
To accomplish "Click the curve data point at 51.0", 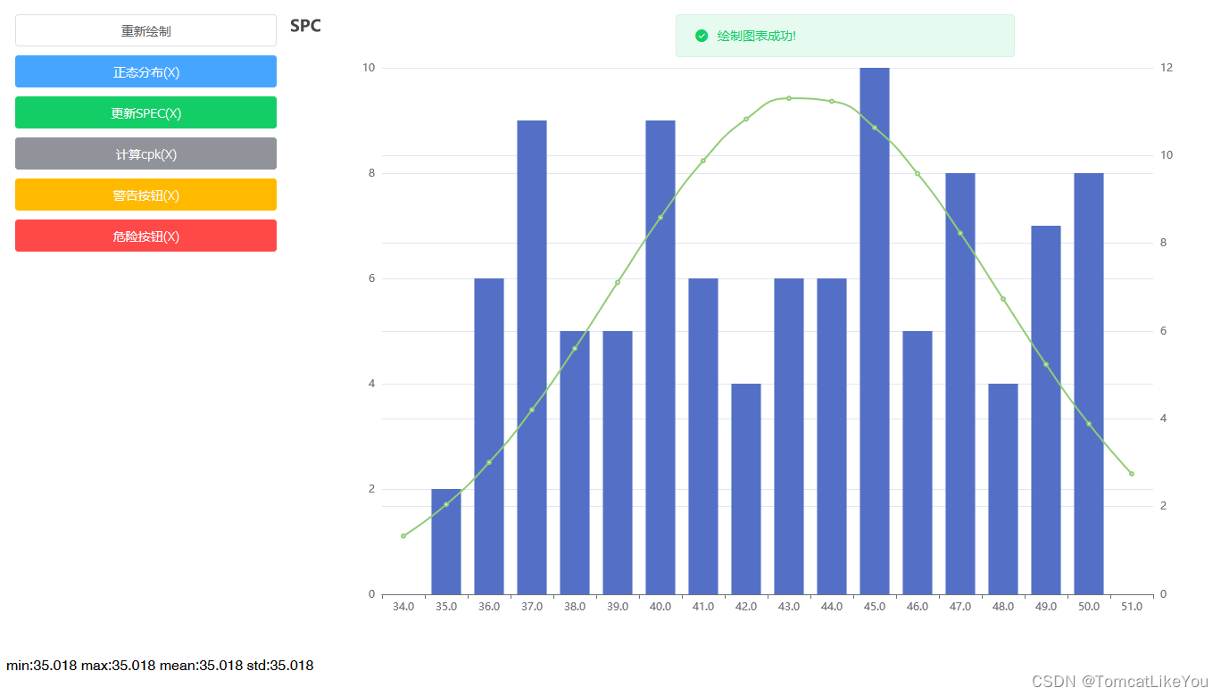I will [1132, 474].
